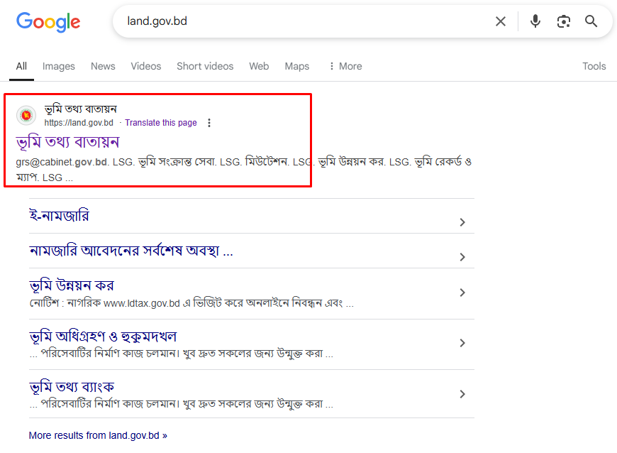Open the ভূমি অধিগ্রহণ ও হুকুমদখল sitelink
Image resolution: width=617 pixels, height=453 pixels.
[103, 337]
